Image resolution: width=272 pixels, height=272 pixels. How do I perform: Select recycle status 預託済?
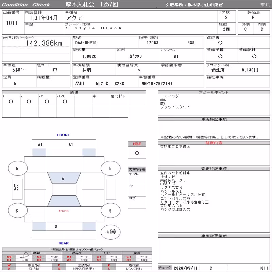pyautogui.click(x=218, y=70)
